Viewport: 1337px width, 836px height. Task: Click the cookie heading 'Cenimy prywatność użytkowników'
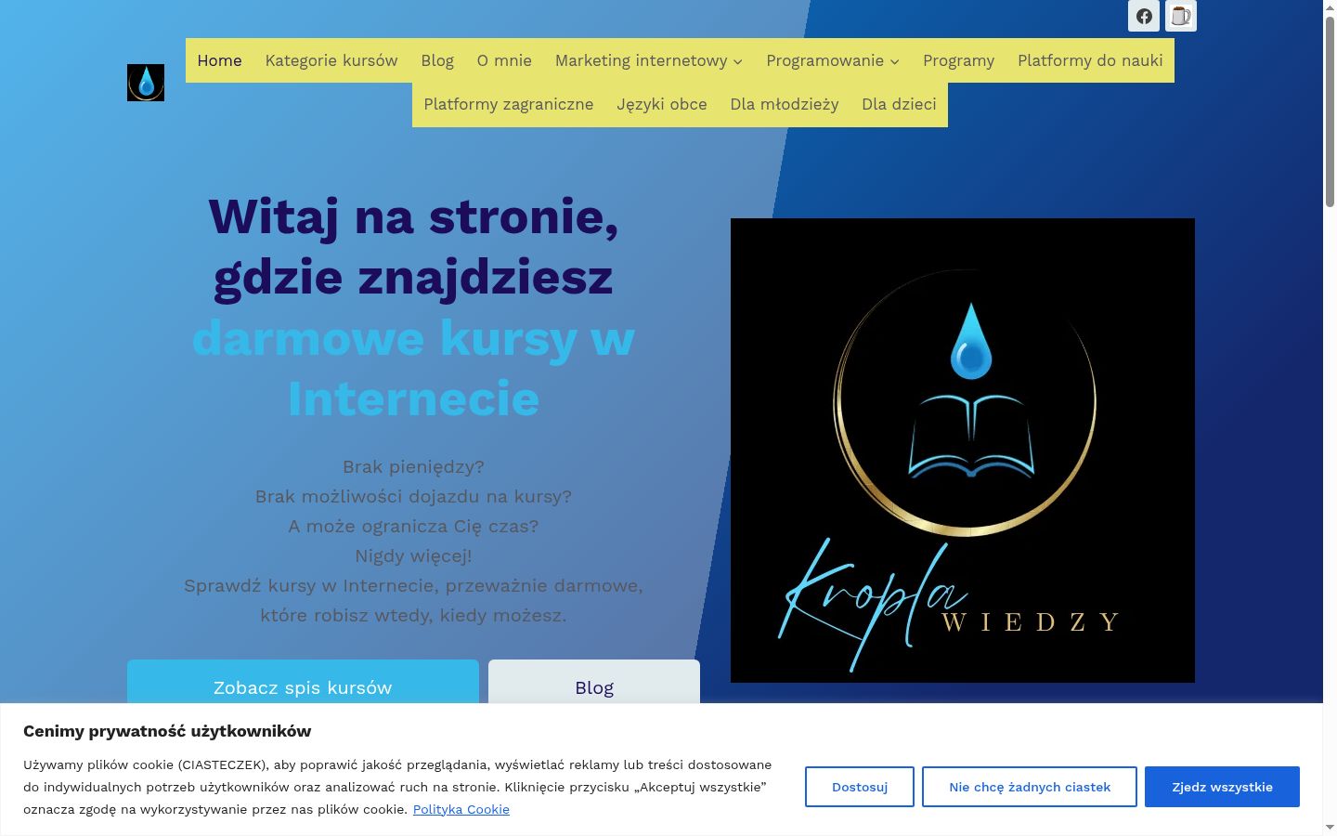[x=167, y=731]
